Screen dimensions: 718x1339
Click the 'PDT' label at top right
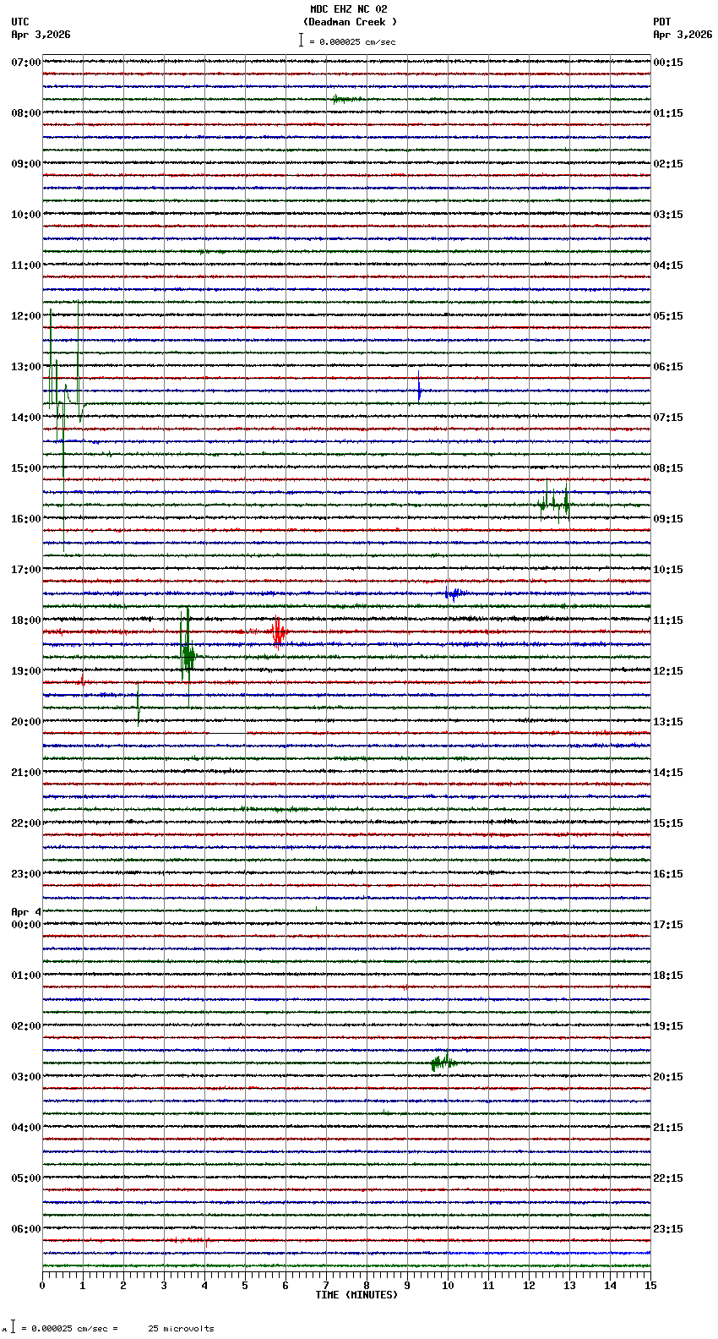point(661,22)
